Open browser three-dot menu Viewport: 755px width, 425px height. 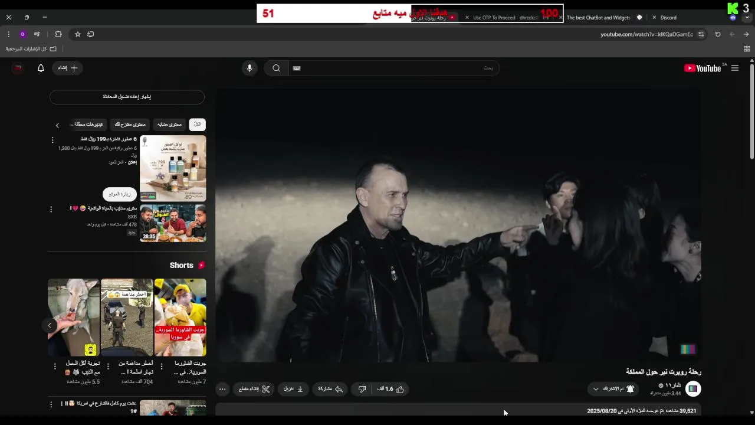[9, 34]
